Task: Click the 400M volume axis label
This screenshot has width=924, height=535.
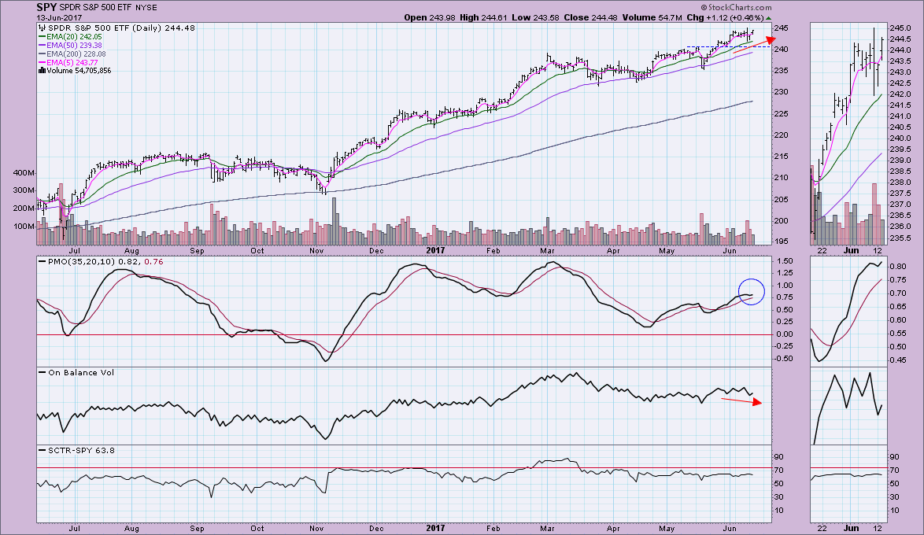Action: pyautogui.click(x=24, y=173)
